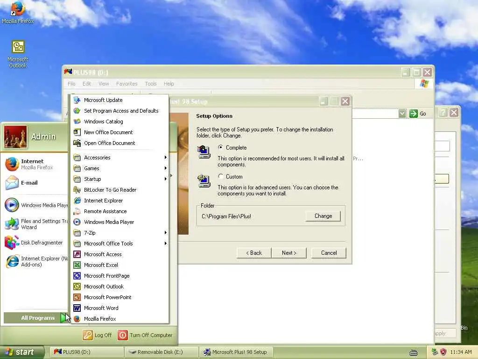The width and height of the screenshot is (478, 359).
Task: Click the C:\Program Files\Plus! folder path text
Action: tap(226, 216)
